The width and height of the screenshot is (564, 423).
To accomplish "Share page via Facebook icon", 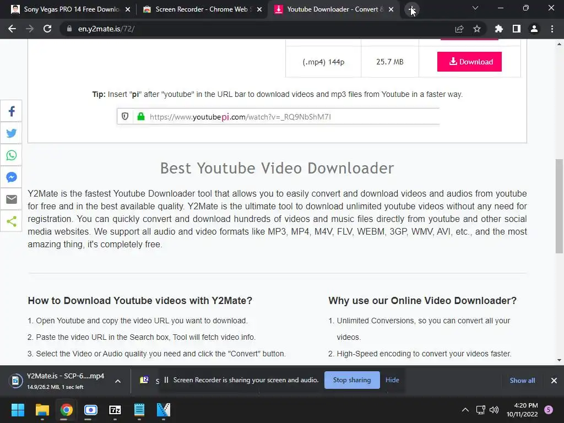I will (x=11, y=111).
